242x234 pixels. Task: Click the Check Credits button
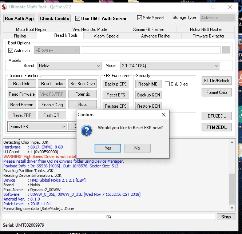pyautogui.click(x=55, y=18)
